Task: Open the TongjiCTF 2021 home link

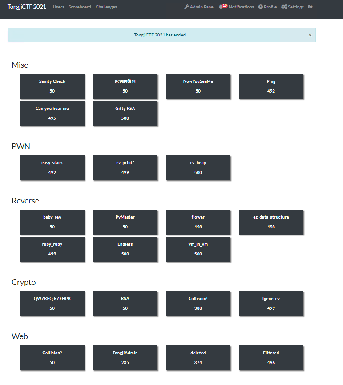Action: tap(27, 7)
